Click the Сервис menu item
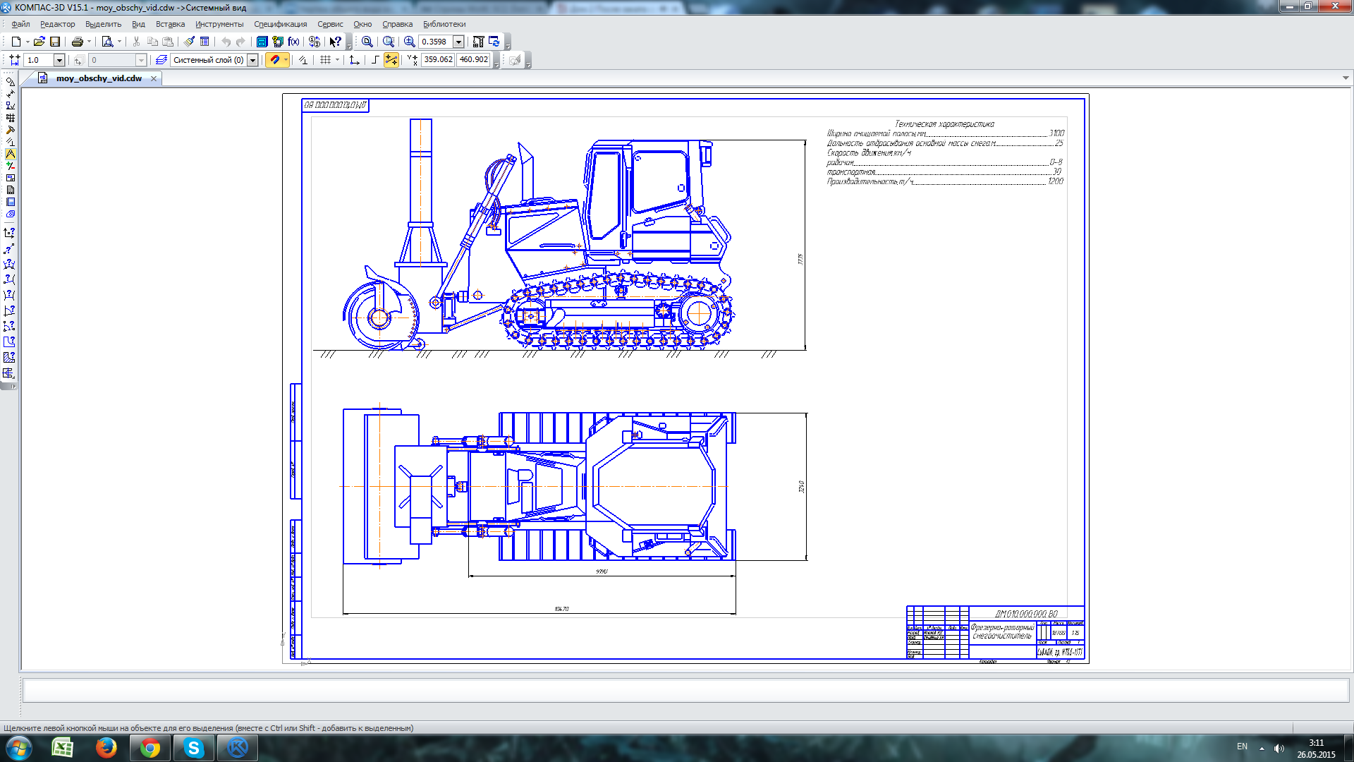This screenshot has width=1354, height=762. tap(331, 24)
